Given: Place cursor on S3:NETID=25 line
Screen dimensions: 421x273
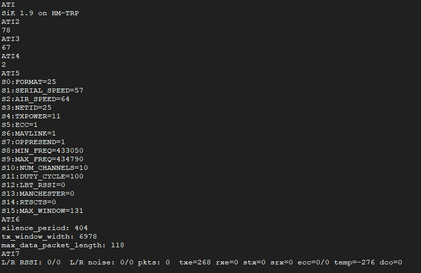Looking at the screenshot, I should pos(26,108).
